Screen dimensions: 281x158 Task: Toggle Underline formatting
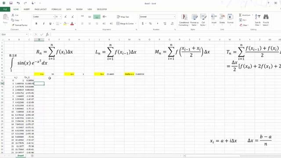click(x=50, y=23)
